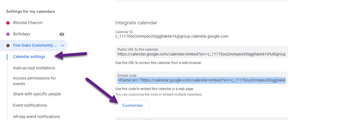Open Auto-accept invitations section

click(x=34, y=68)
